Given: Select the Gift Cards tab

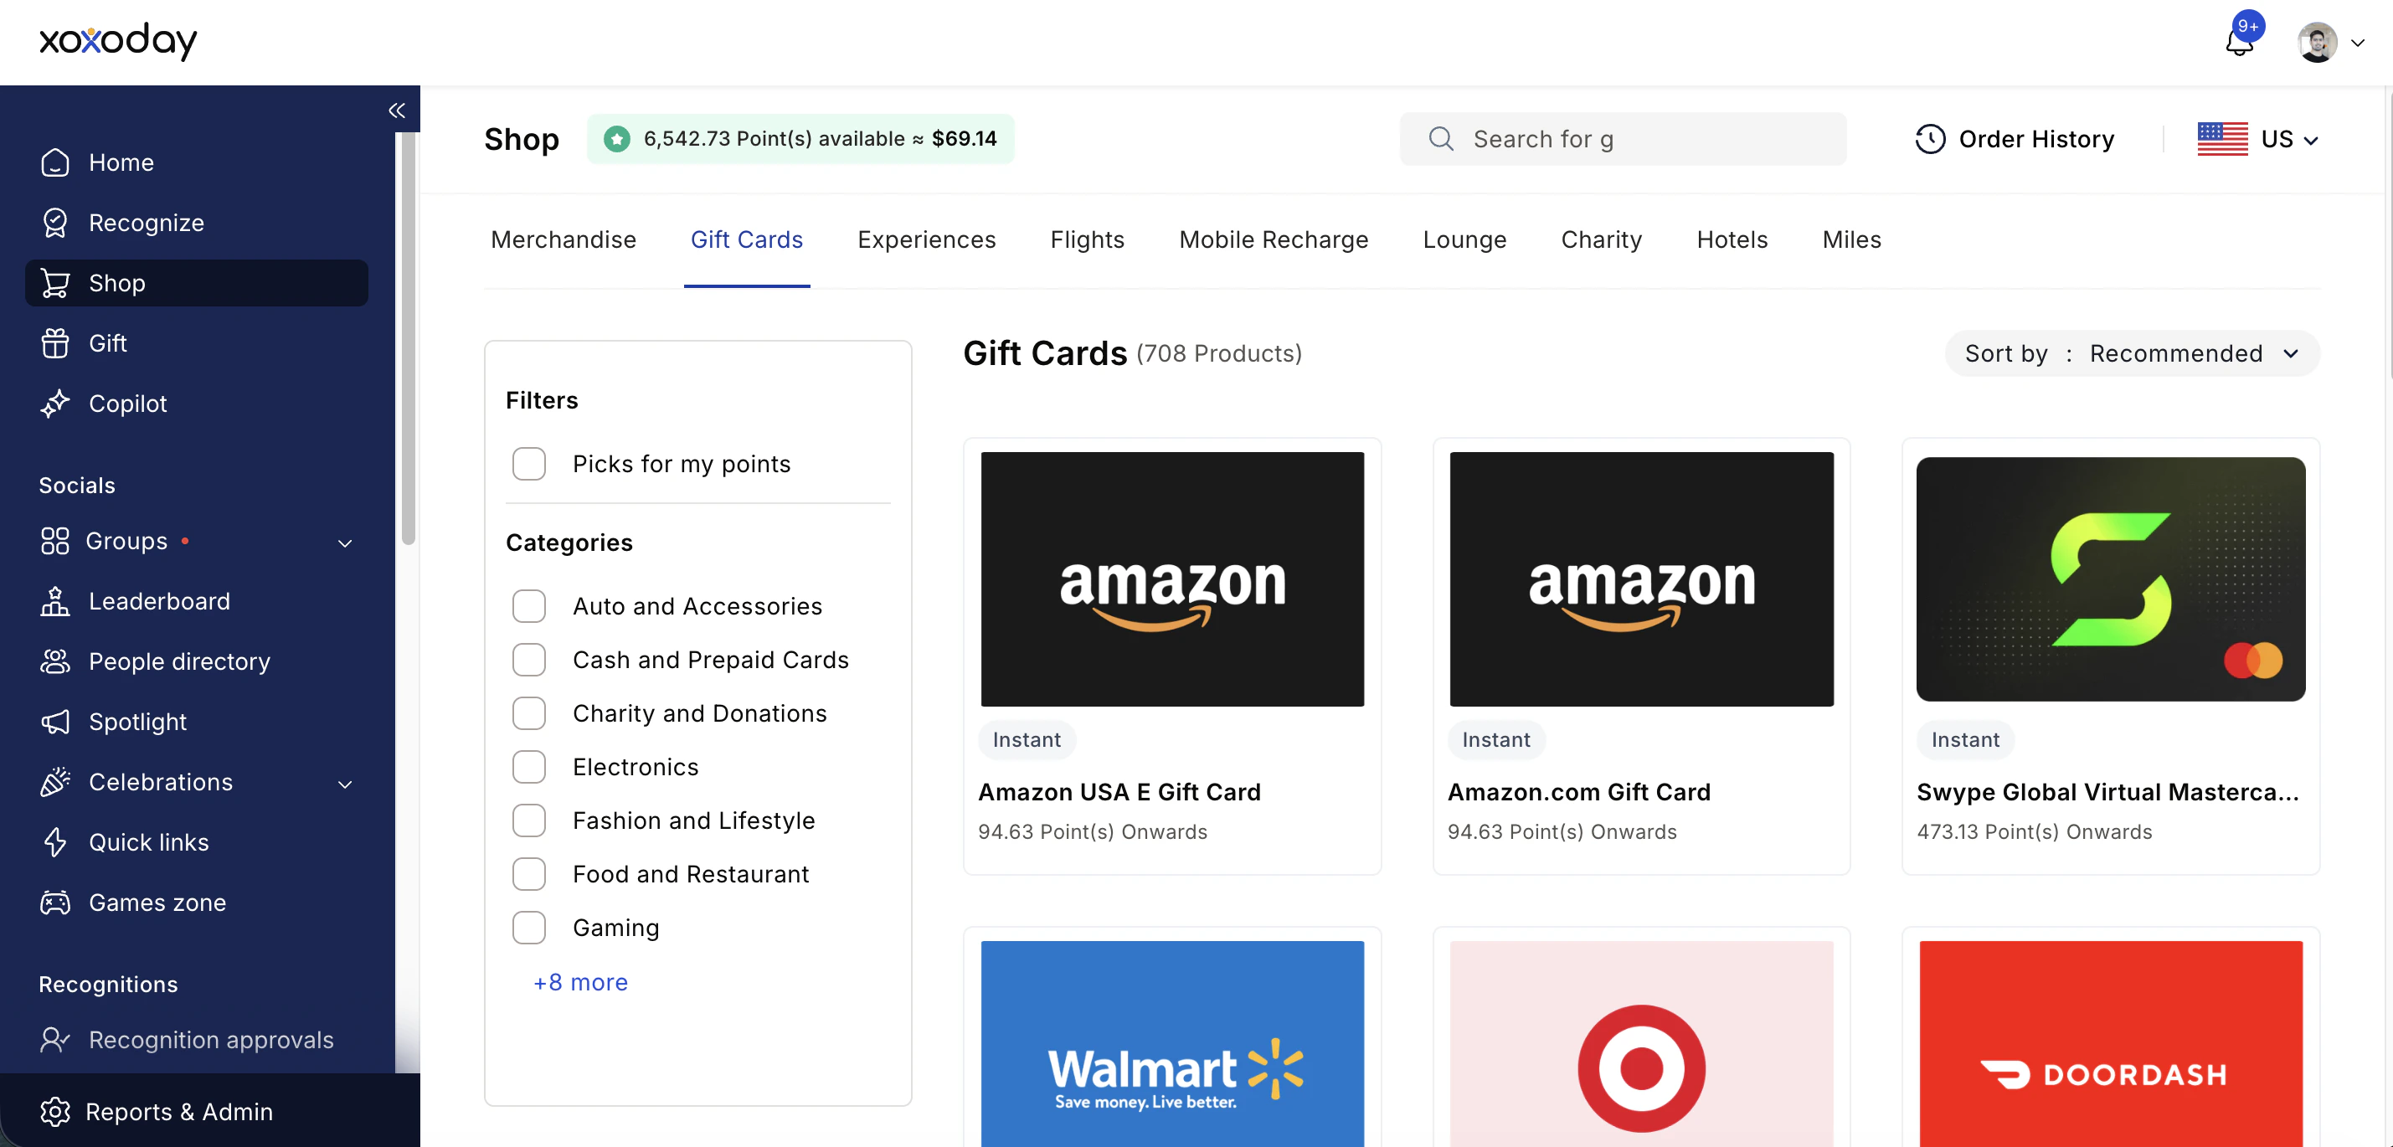Looking at the screenshot, I should pos(746,239).
